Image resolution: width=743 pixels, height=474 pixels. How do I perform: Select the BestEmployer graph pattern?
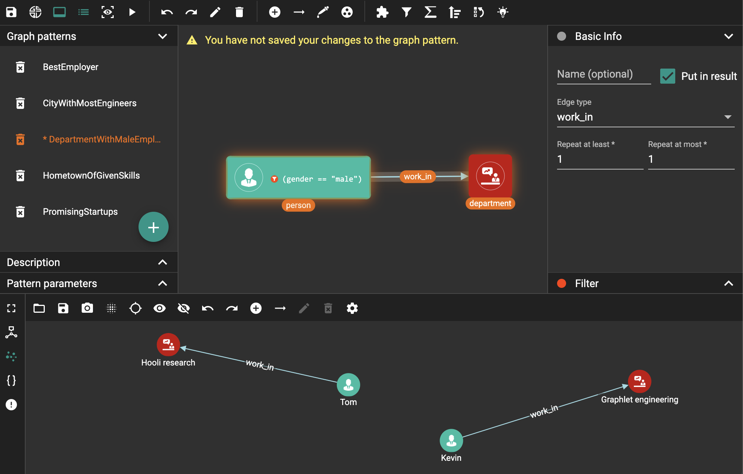pos(70,67)
